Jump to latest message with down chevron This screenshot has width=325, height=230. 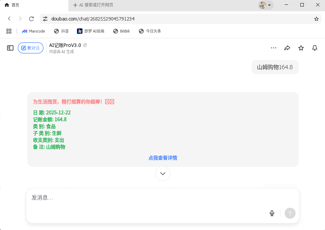[163, 174]
